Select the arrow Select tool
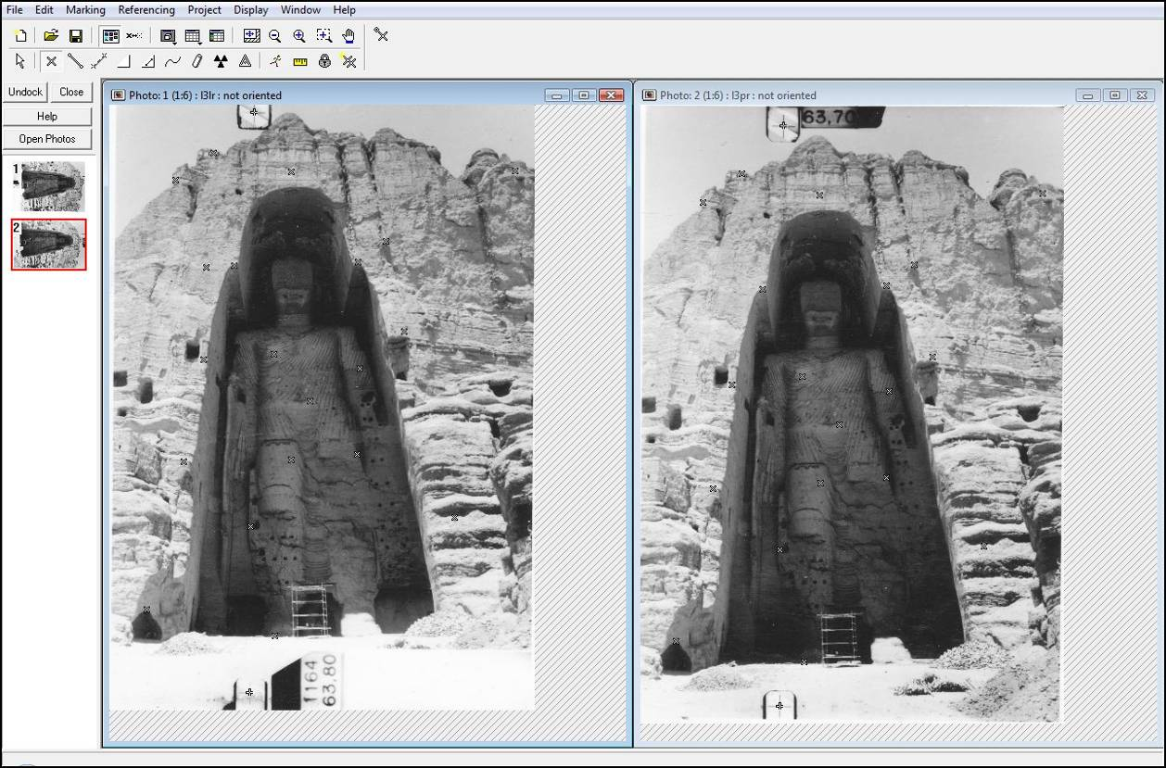This screenshot has height=768, width=1166. pyautogui.click(x=21, y=61)
